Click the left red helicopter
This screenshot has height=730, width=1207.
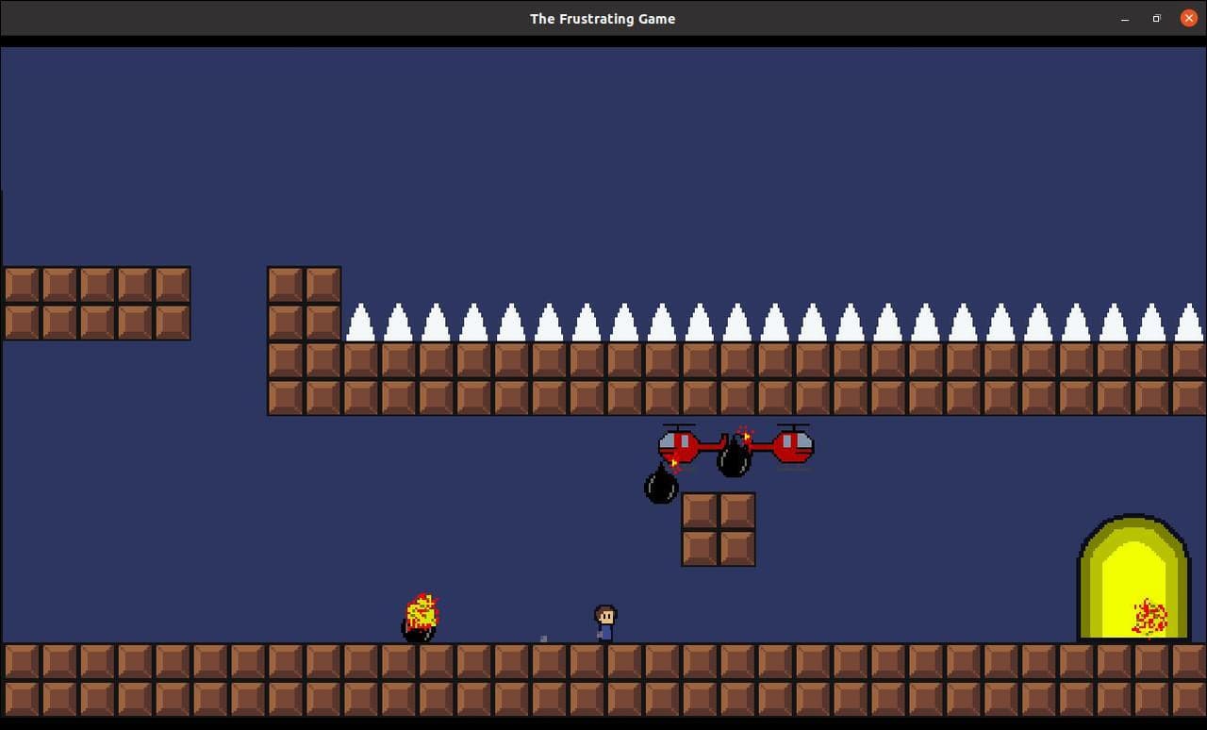691,443
